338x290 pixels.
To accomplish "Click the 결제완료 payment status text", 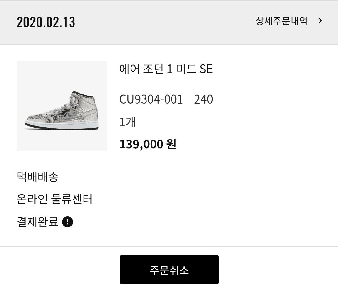I will (x=38, y=222).
